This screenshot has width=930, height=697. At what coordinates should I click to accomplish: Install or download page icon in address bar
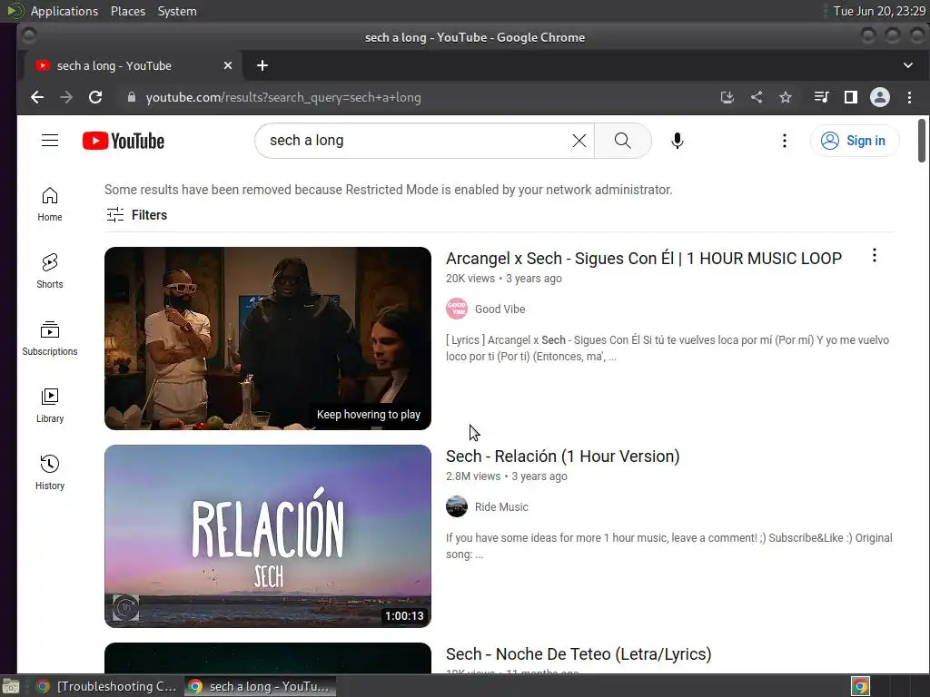pyautogui.click(x=727, y=97)
